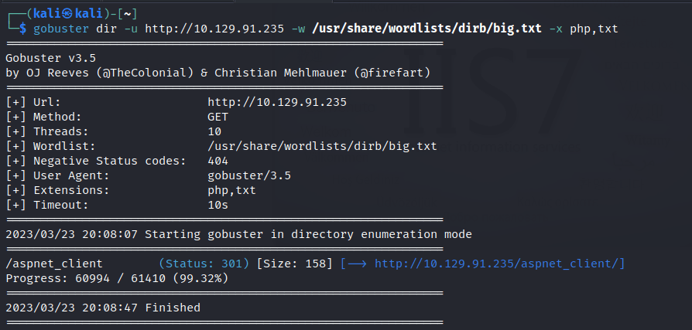Click the Url value in the settings list
Viewport: 692px width, 330px height.
276,102
